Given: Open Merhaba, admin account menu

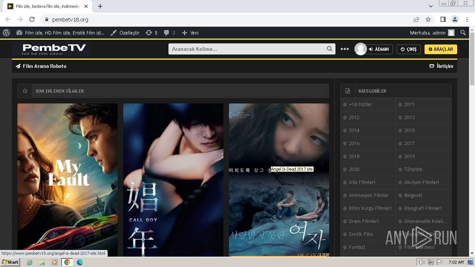Looking at the screenshot, I should coord(432,33).
